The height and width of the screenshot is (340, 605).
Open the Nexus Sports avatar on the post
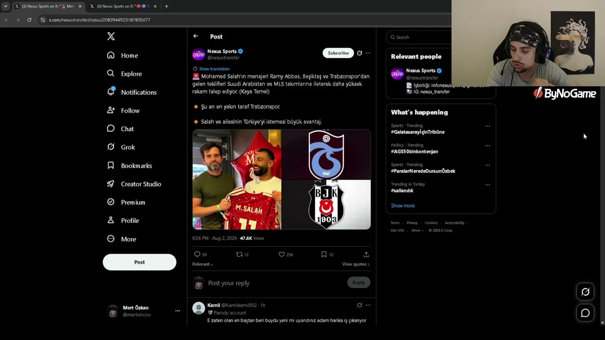point(199,54)
